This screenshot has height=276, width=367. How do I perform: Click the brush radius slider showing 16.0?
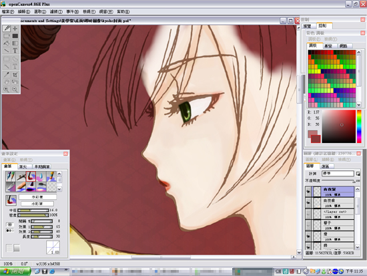pyautogui.click(x=33, y=211)
